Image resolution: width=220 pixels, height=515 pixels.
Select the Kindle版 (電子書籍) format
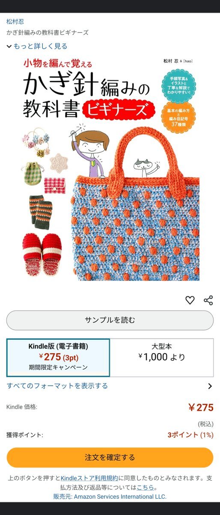[x=58, y=357]
